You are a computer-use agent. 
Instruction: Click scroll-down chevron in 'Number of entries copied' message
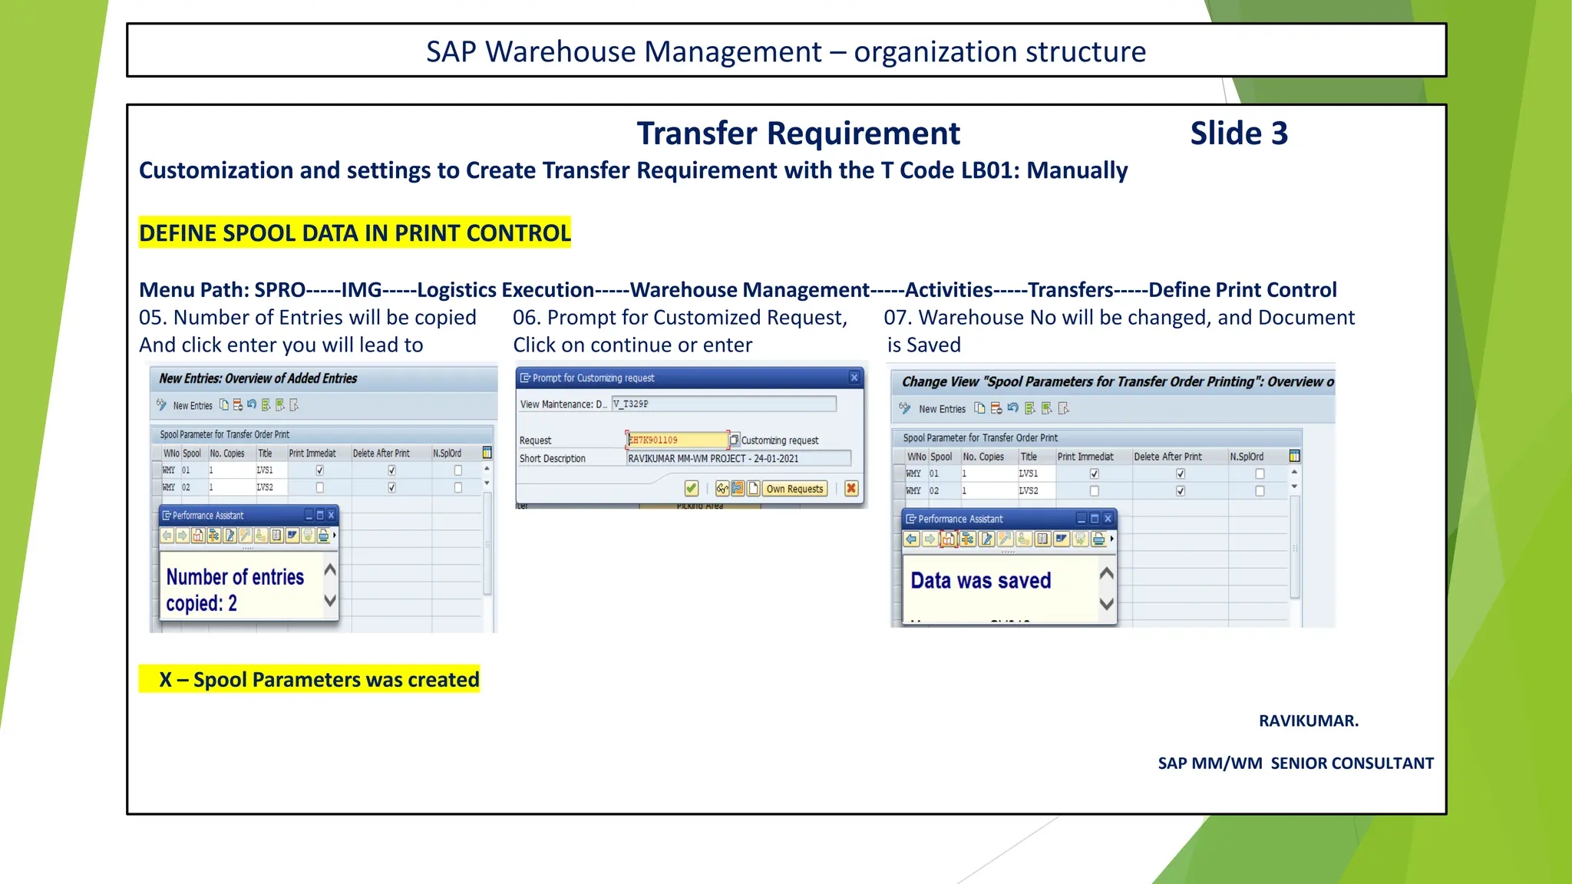tap(330, 600)
